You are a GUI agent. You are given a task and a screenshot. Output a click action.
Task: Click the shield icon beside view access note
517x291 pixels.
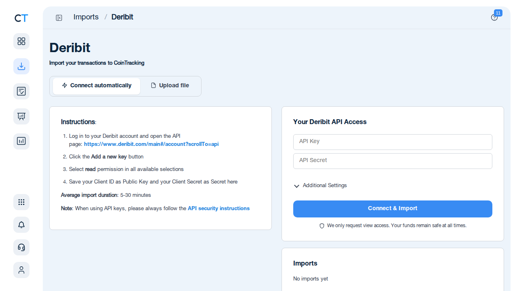coord(322,226)
